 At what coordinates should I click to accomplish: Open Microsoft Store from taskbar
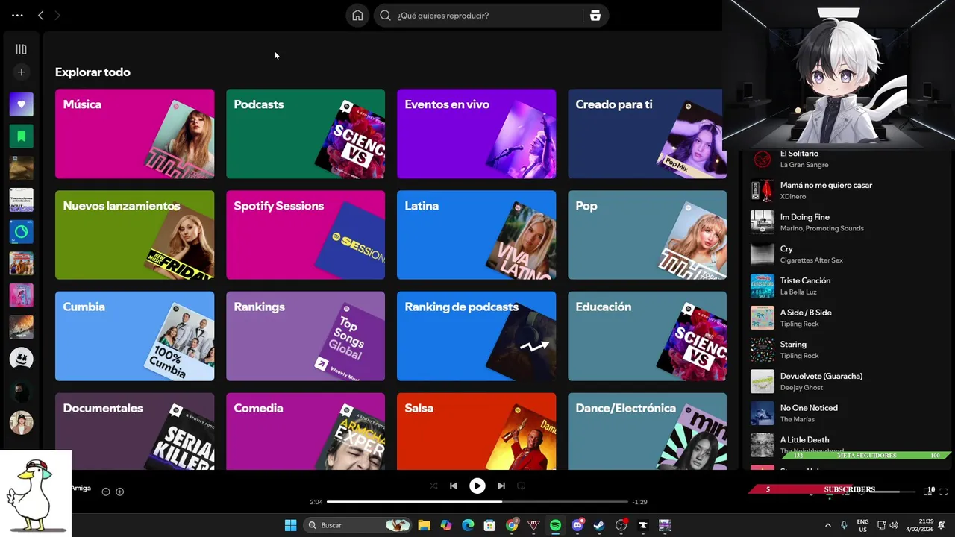click(489, 525)
